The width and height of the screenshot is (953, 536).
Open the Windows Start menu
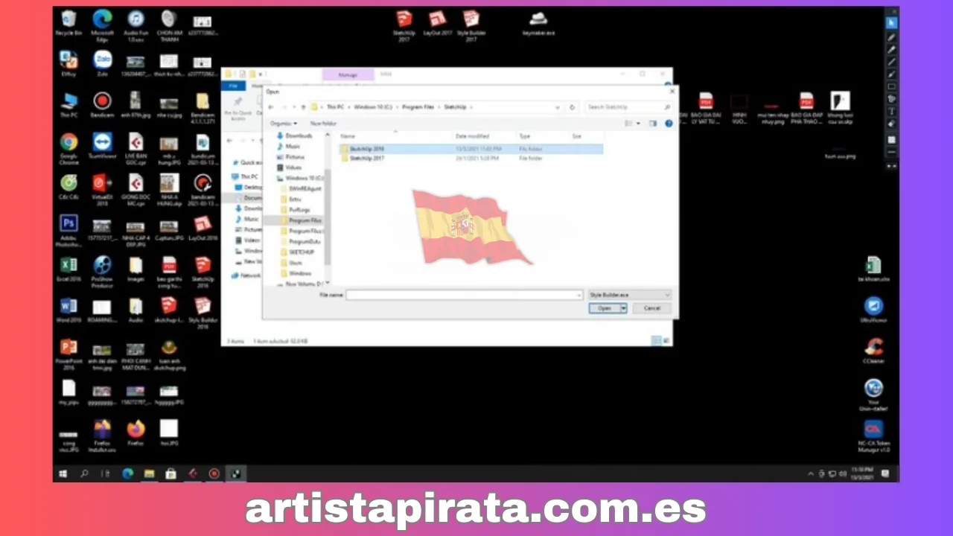63,473
